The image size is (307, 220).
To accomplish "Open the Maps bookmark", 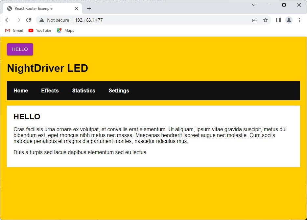I will point(65,30).
